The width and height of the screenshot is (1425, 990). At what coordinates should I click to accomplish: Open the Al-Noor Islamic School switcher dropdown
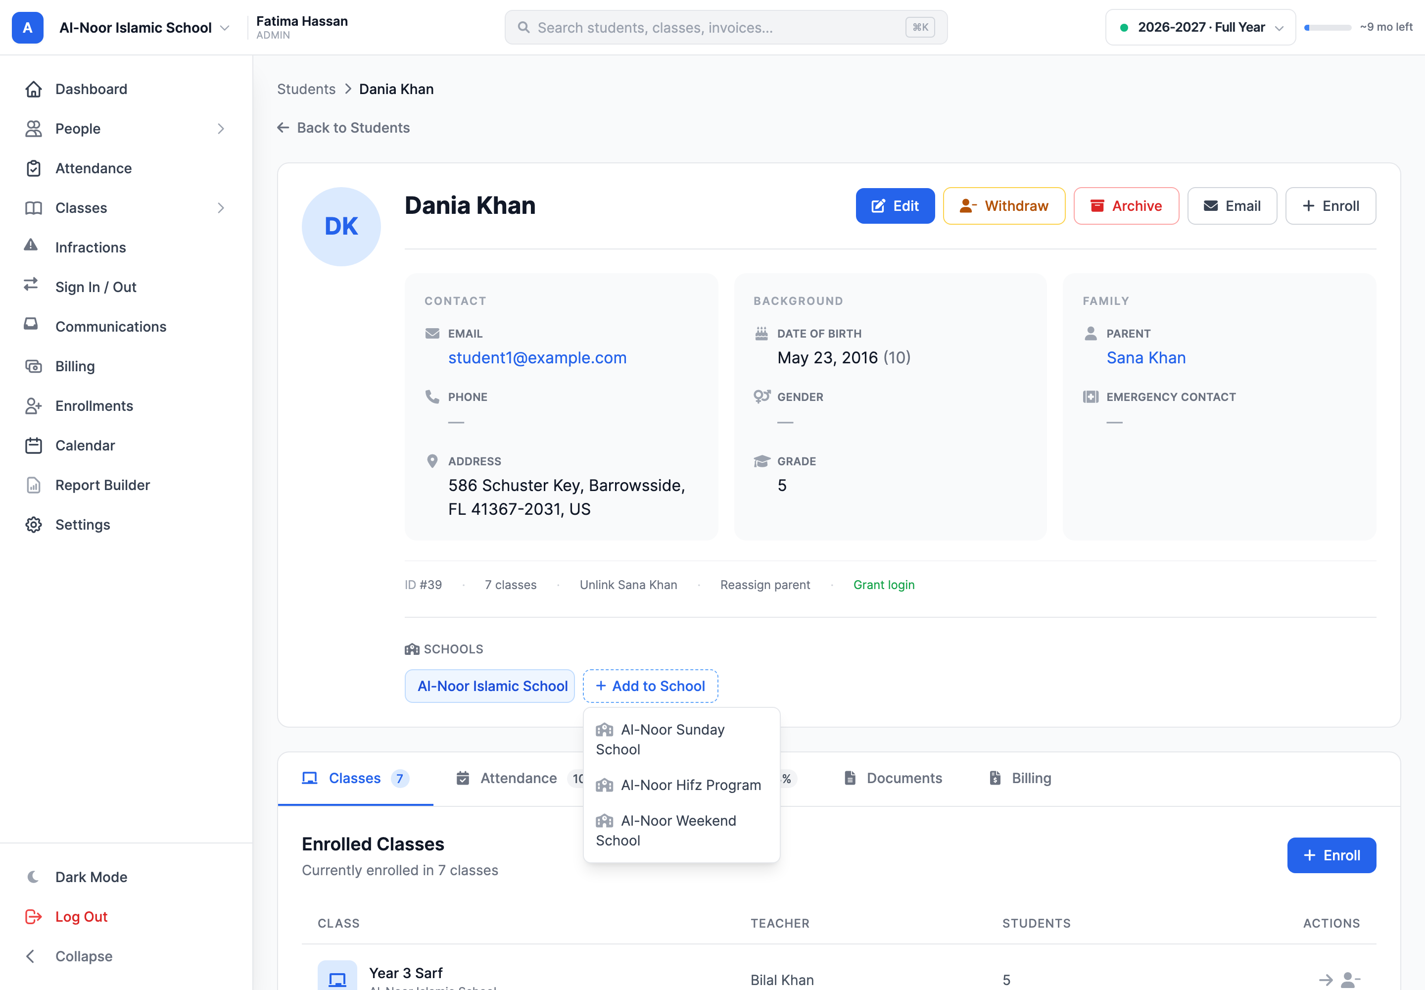(x=144, y=27)
